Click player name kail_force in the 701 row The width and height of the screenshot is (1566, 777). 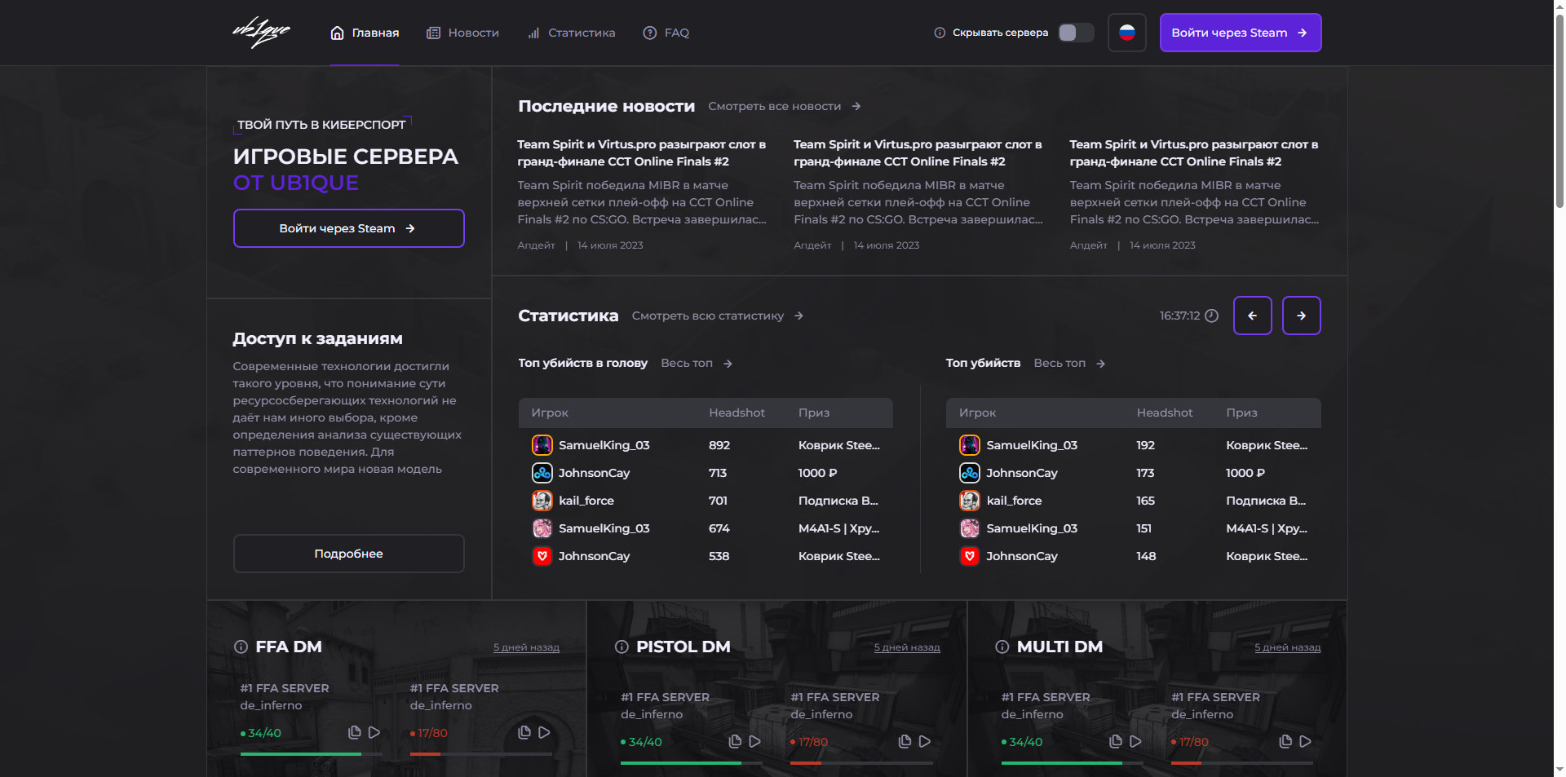(x=586, y=501)
